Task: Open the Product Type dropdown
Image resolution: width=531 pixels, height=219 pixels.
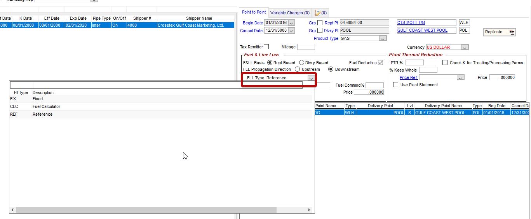Action: [383, 39]
